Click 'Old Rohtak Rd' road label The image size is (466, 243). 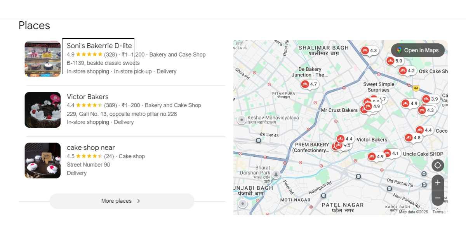[400, 183]
